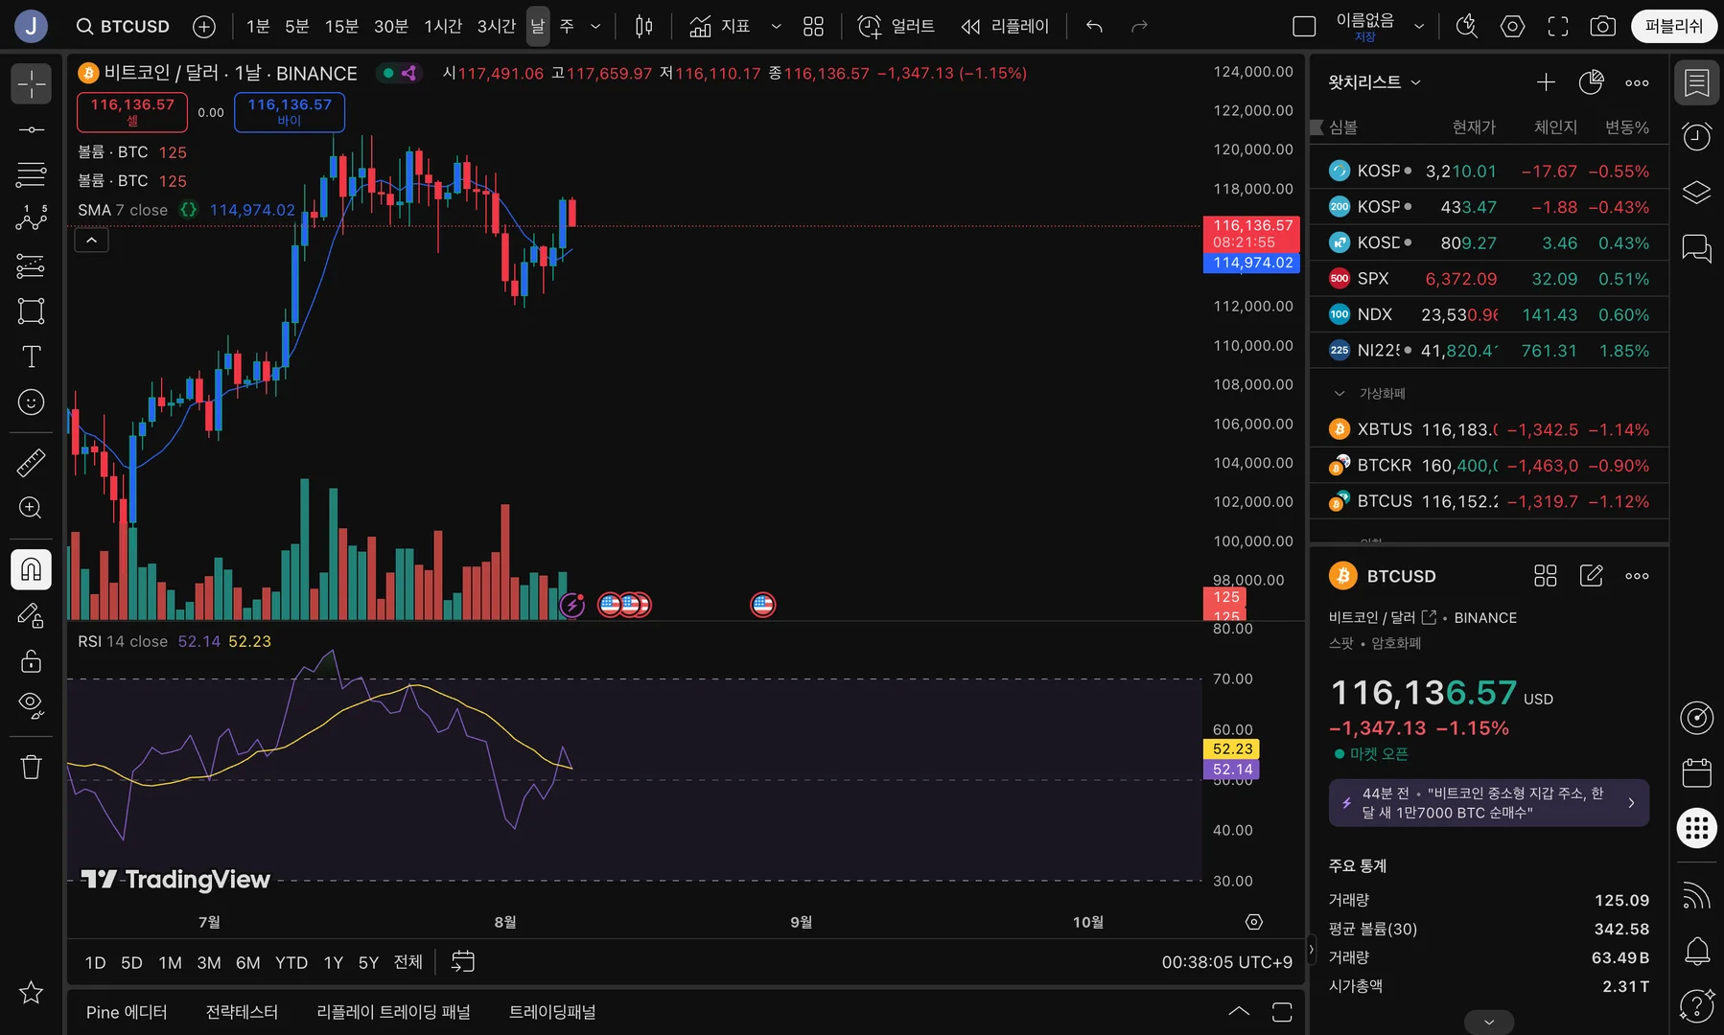The width and height of the screenshot is (1724, 1035).
Task: Toggle lock all drawing tools
Action: pyautogui.click(x=31, y=661)
